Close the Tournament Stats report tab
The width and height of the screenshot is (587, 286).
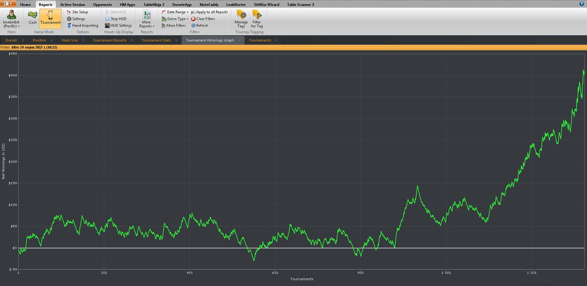176,40
